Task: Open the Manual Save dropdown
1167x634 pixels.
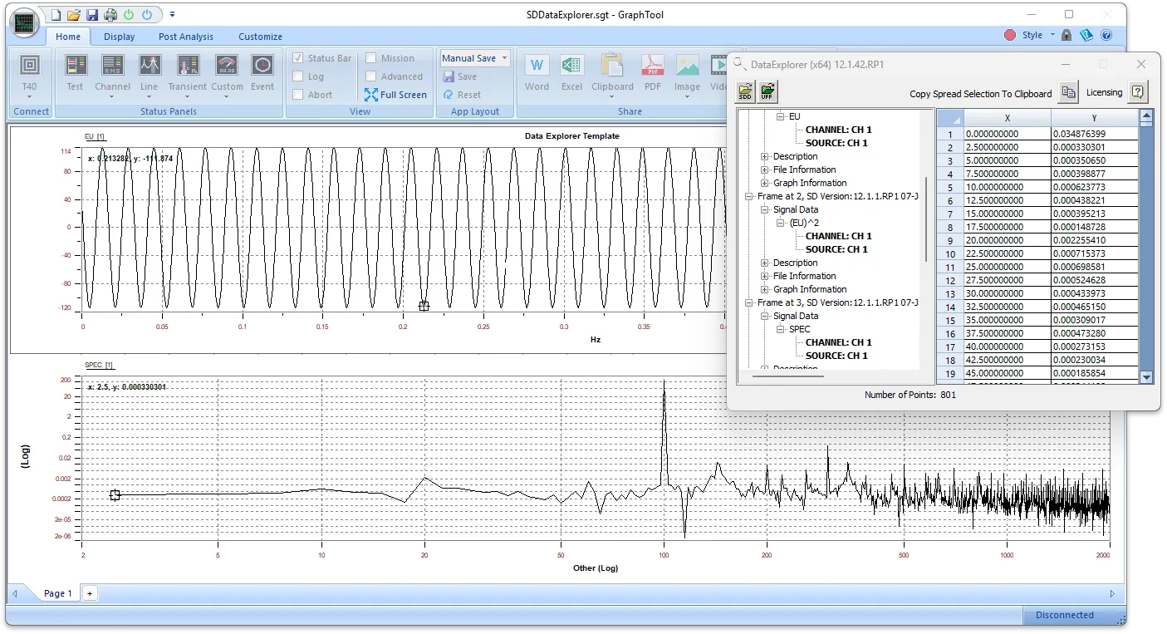Action: click(x=504, y=58)
